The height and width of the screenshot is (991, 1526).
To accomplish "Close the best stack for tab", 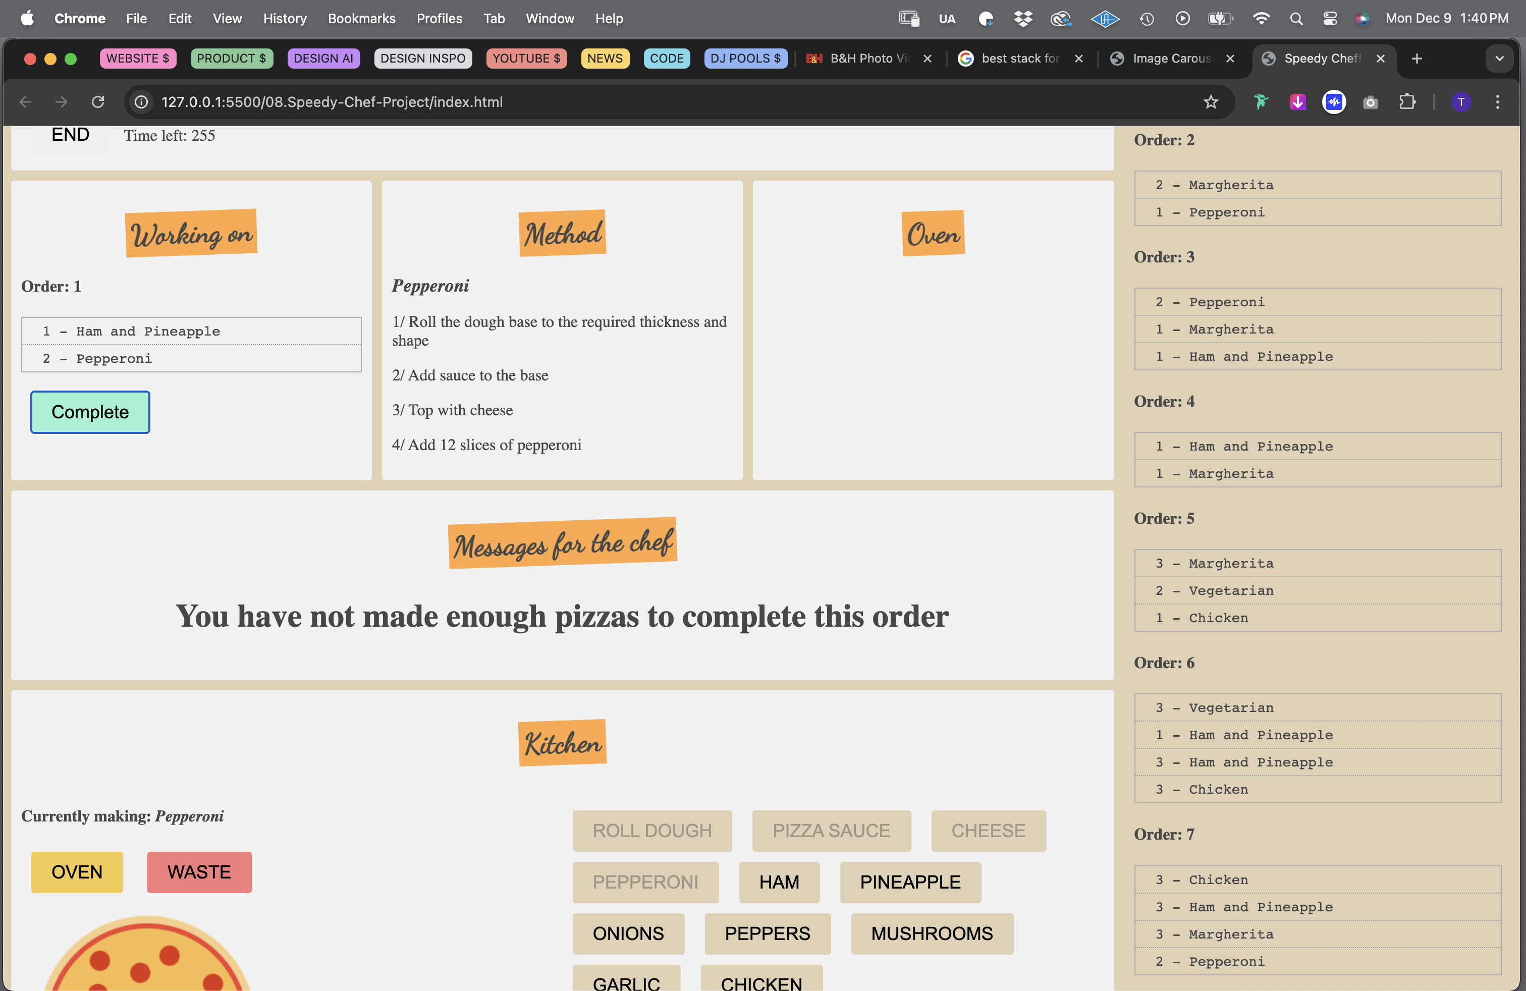I will 1079,59.
